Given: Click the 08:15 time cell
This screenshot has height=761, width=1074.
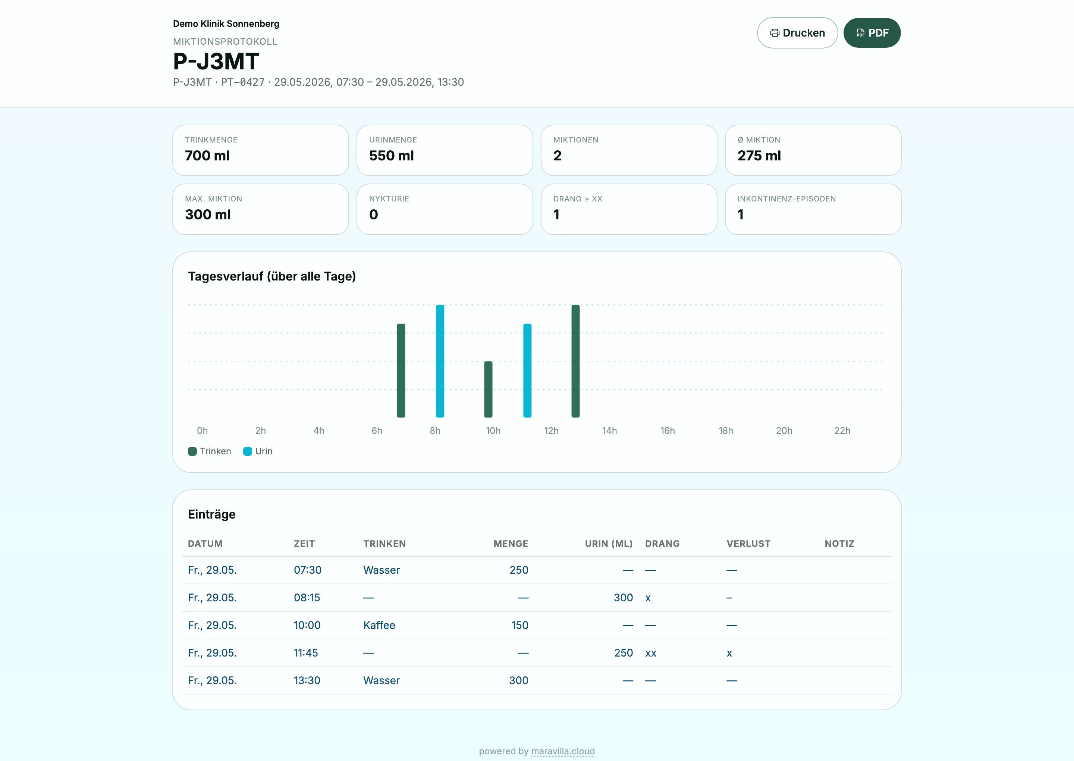Looking at the screenshot, I should click(307, 598).
